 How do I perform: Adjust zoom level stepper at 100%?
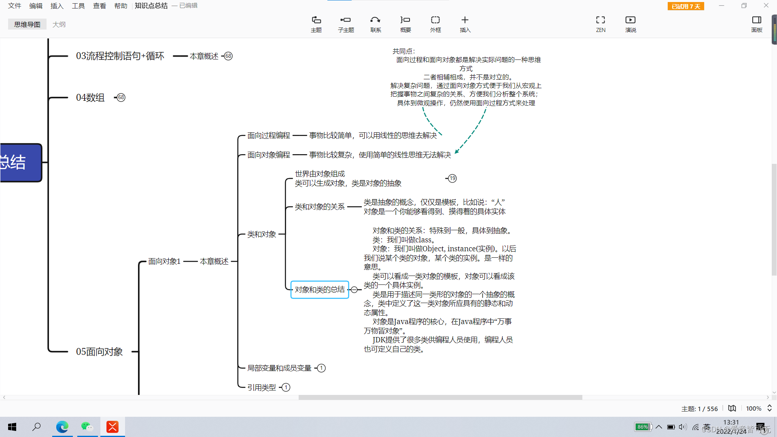tap(769, 408)
